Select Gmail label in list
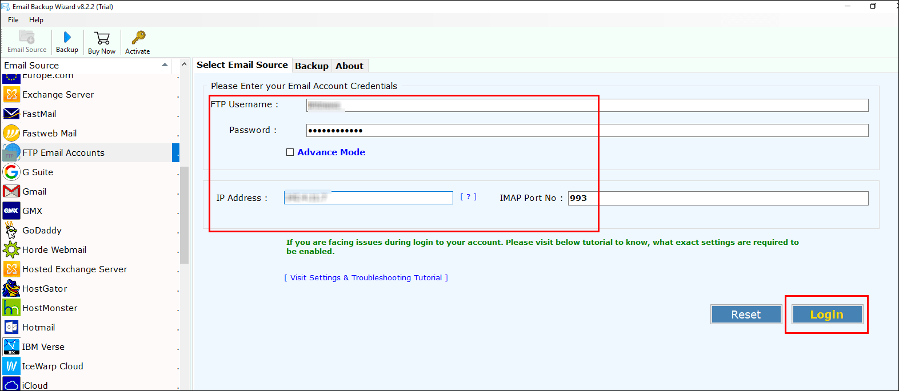 click(x=34, y=192)
